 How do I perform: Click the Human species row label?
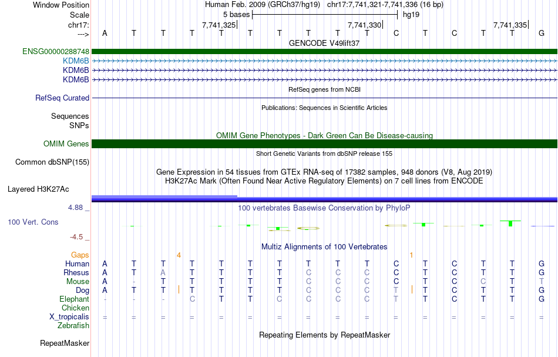tap(77, 263)
